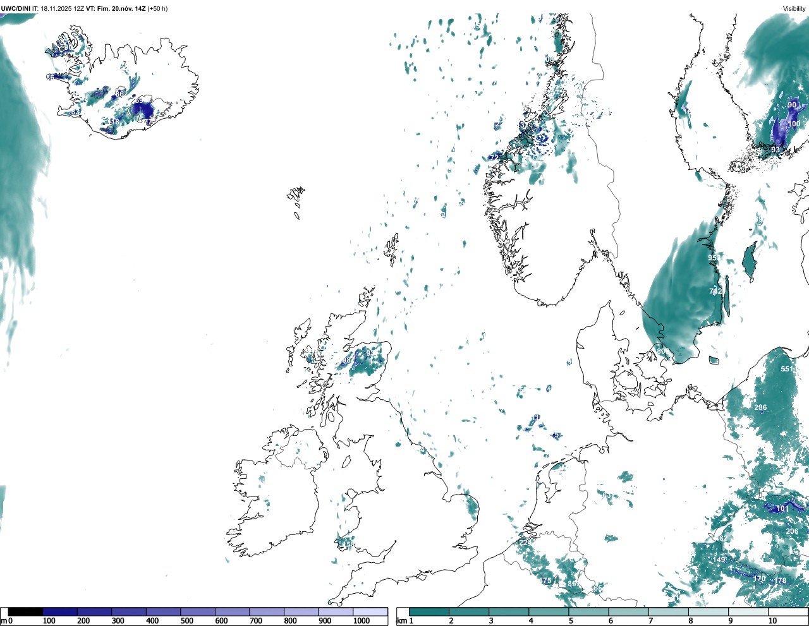Click the '149' visibility value on the map

[719, 560]
